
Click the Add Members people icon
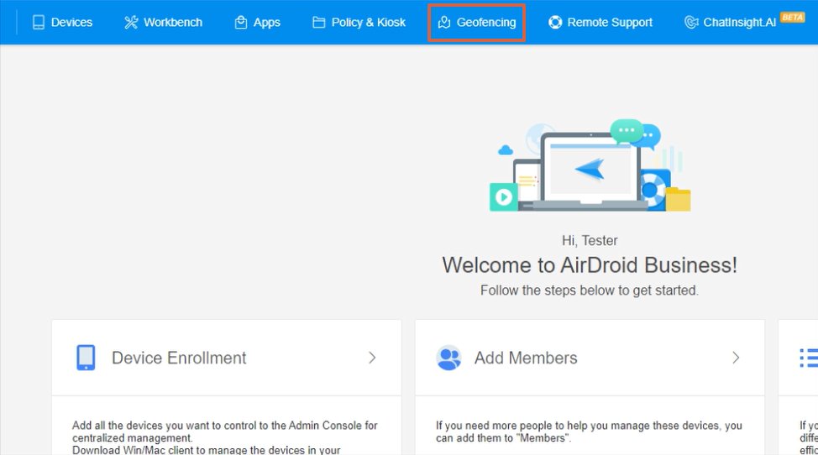(448, 358)
